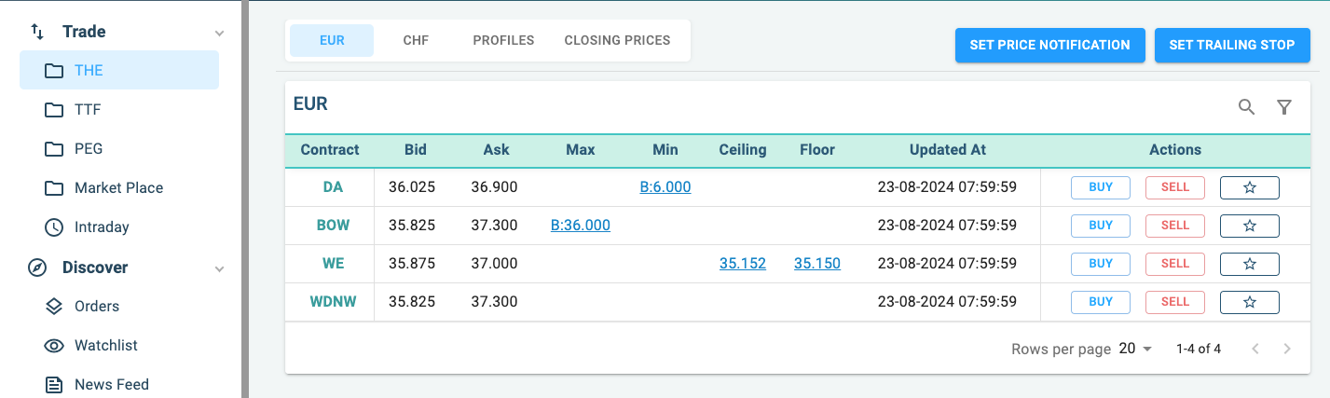Collapse the Discover section chevron

tap(219, 268)
